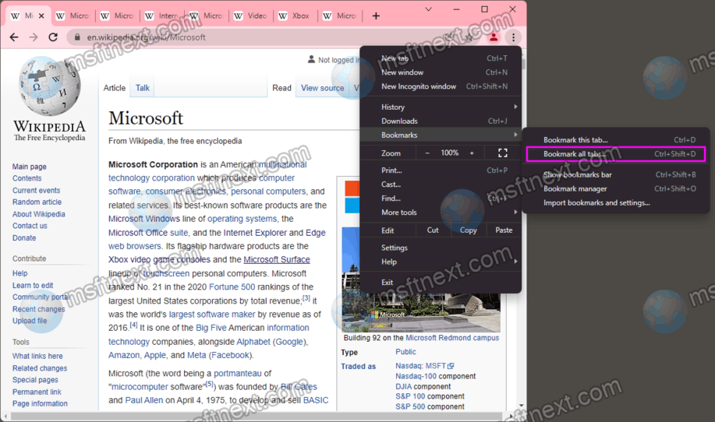The width and height of the screenshot is (715, 422).
Task: Click the horizontal scrollbar at page bottom
Action: pyautogui.click(x=257, y=416)
